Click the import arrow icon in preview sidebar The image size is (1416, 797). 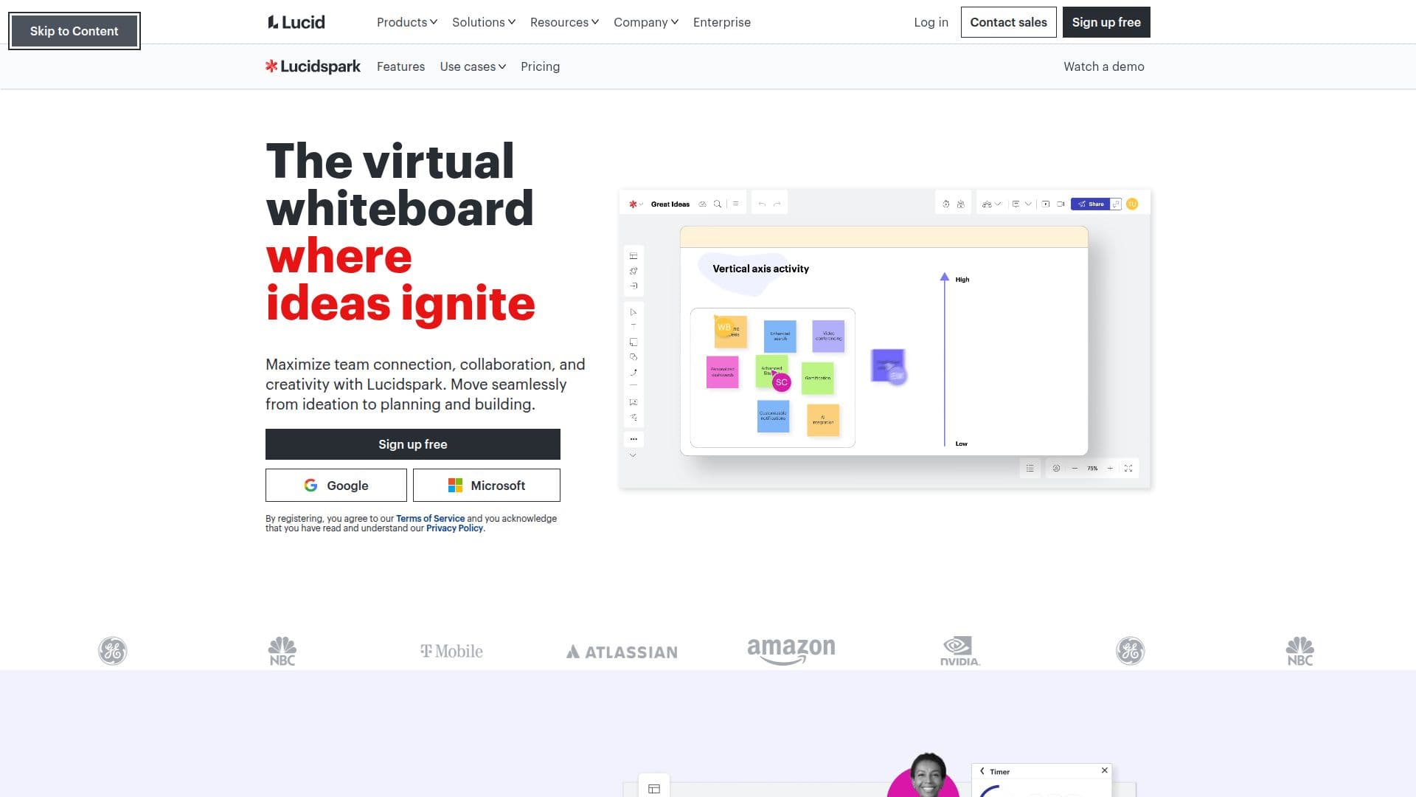click(x=634, y=286)
